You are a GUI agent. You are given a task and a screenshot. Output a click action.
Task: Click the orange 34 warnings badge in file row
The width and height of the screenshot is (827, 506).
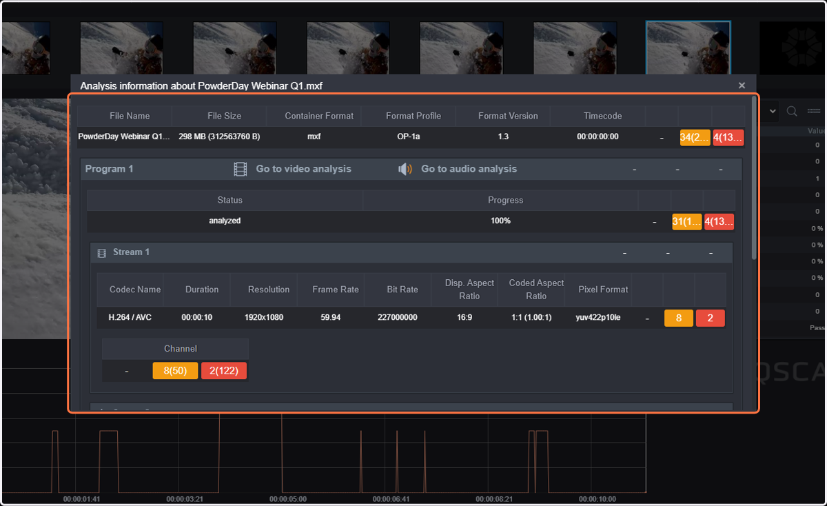tap(695, 137)
